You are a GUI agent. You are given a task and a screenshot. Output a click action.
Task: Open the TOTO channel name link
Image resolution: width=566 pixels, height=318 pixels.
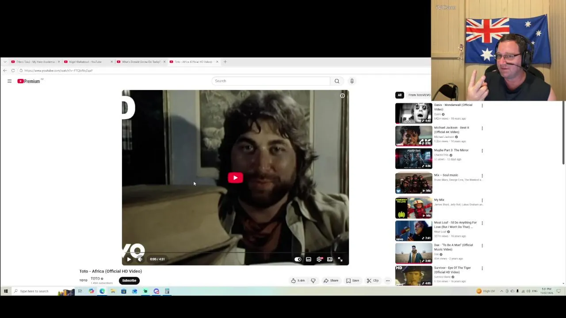(95, 279)
